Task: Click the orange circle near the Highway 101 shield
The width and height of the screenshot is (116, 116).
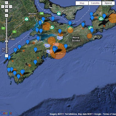Action: (52, 41)
